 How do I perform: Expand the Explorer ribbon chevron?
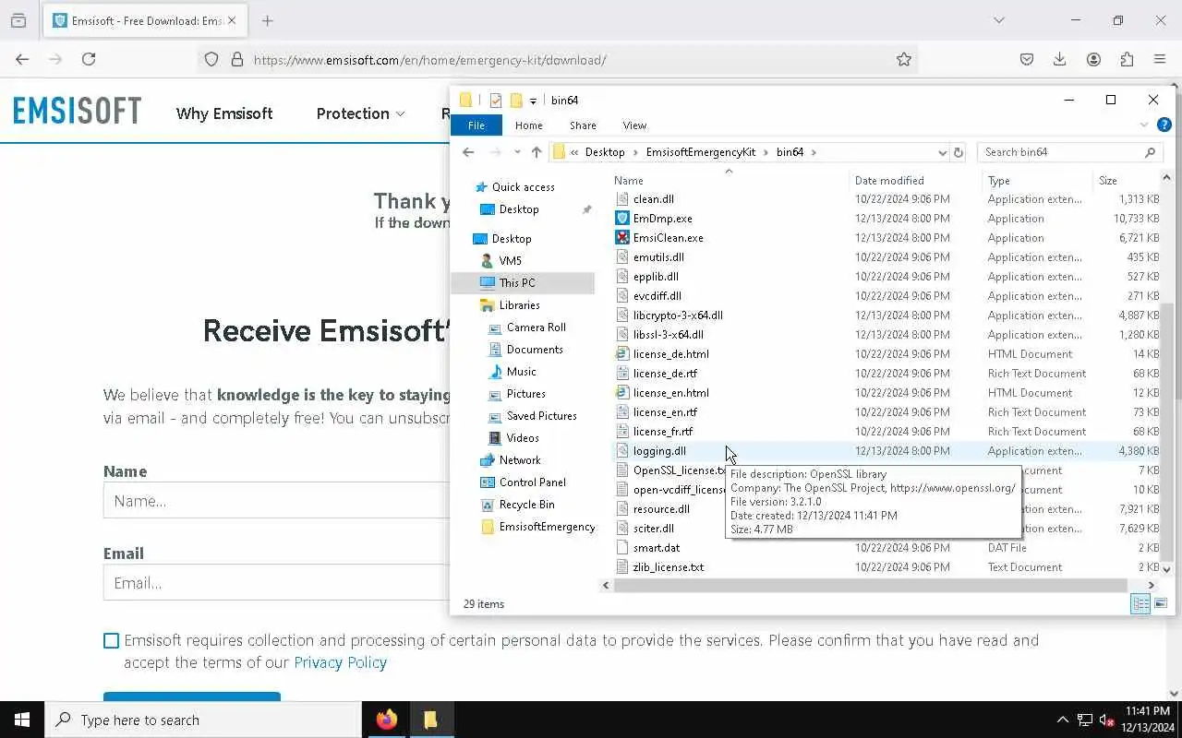click(1144, 125)
